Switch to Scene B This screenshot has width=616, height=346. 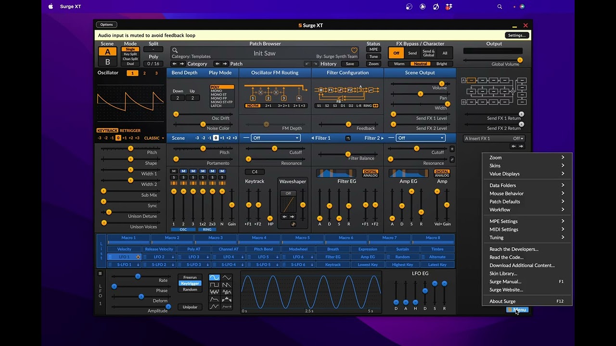point(107,62)
